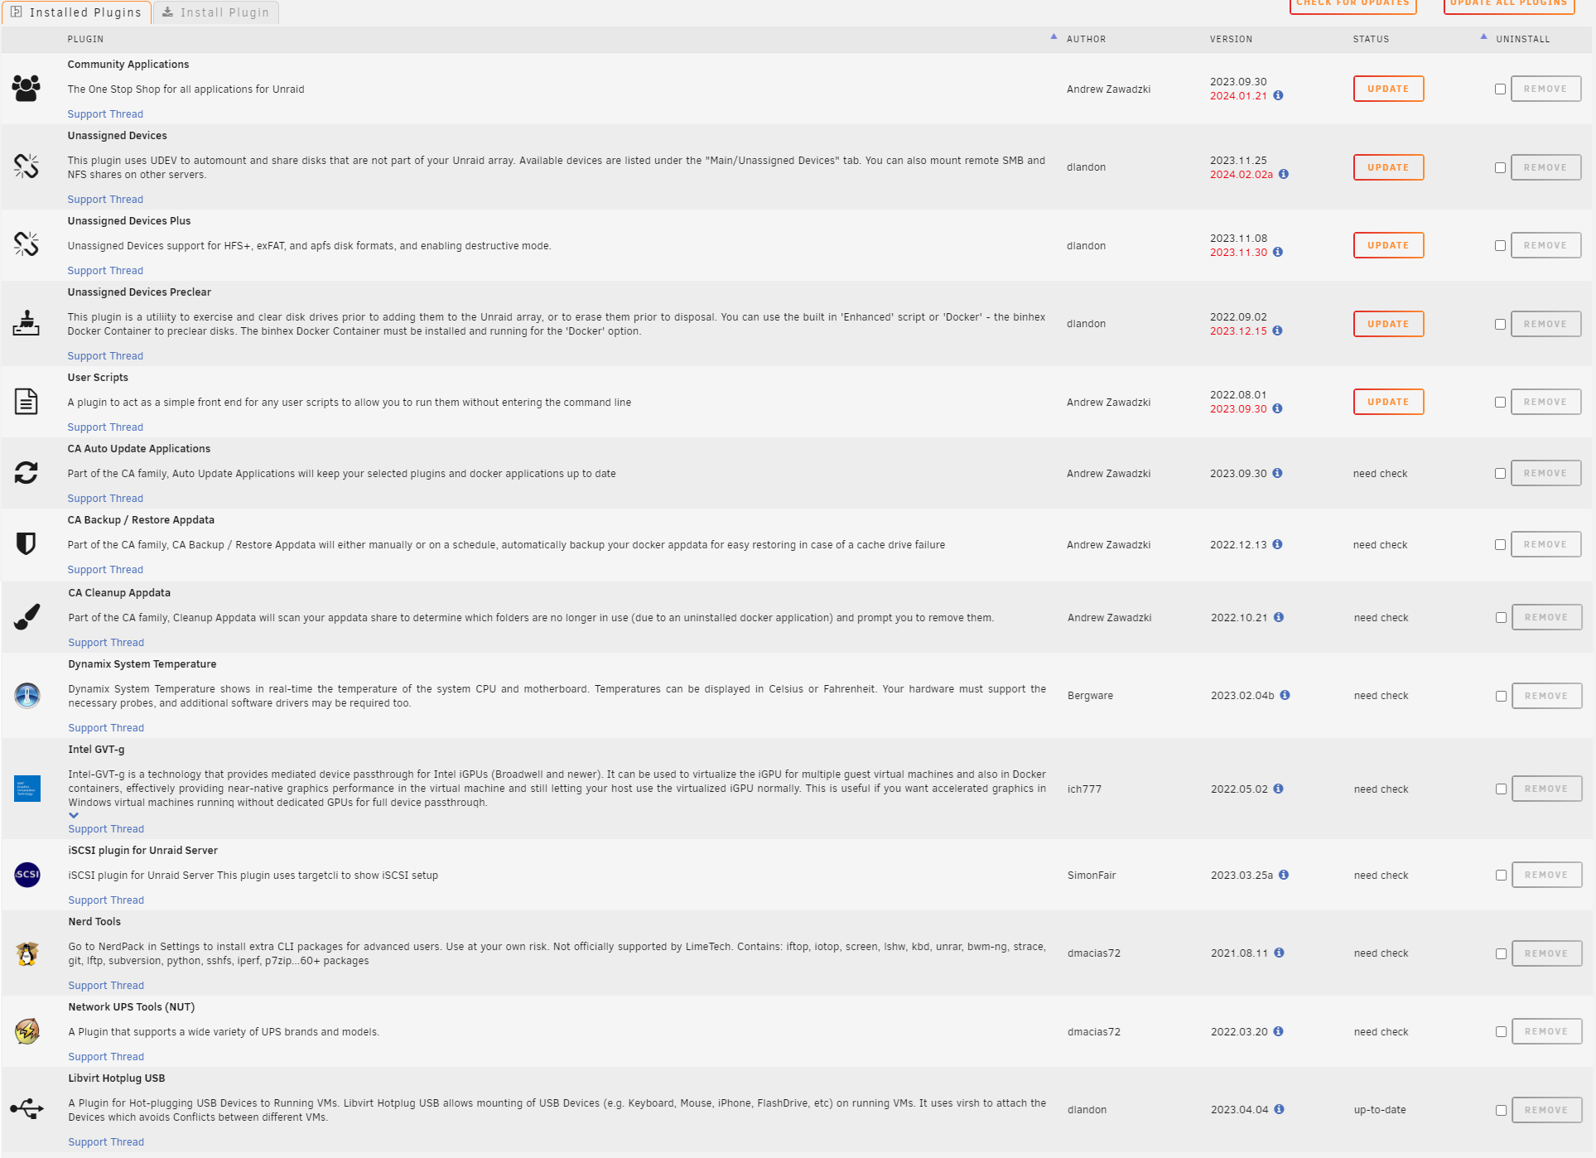This screenshot has height=1158, width=1596.
Task: Click the 'SimonFair' author name
Action: [x=1092, y=875]
